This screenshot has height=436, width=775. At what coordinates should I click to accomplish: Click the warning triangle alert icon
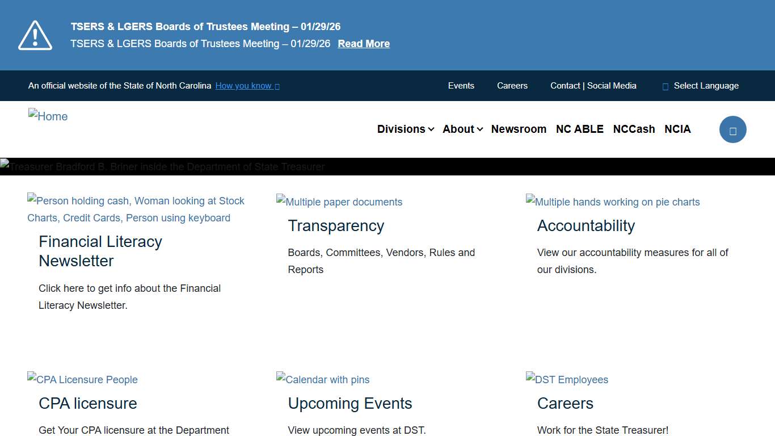35,35
